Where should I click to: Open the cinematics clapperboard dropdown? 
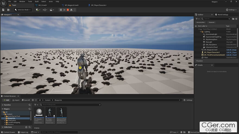(x=52, y=10)
